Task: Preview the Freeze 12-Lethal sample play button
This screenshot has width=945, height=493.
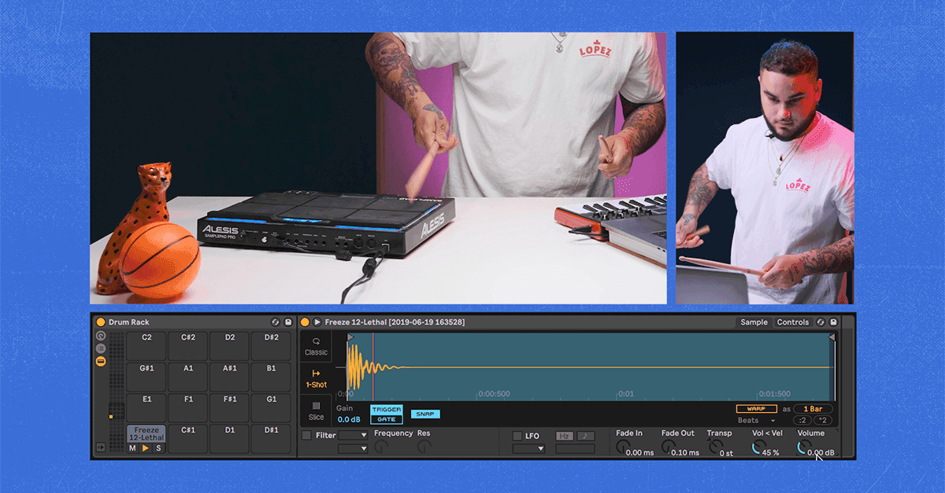Action: click(317, 322)
